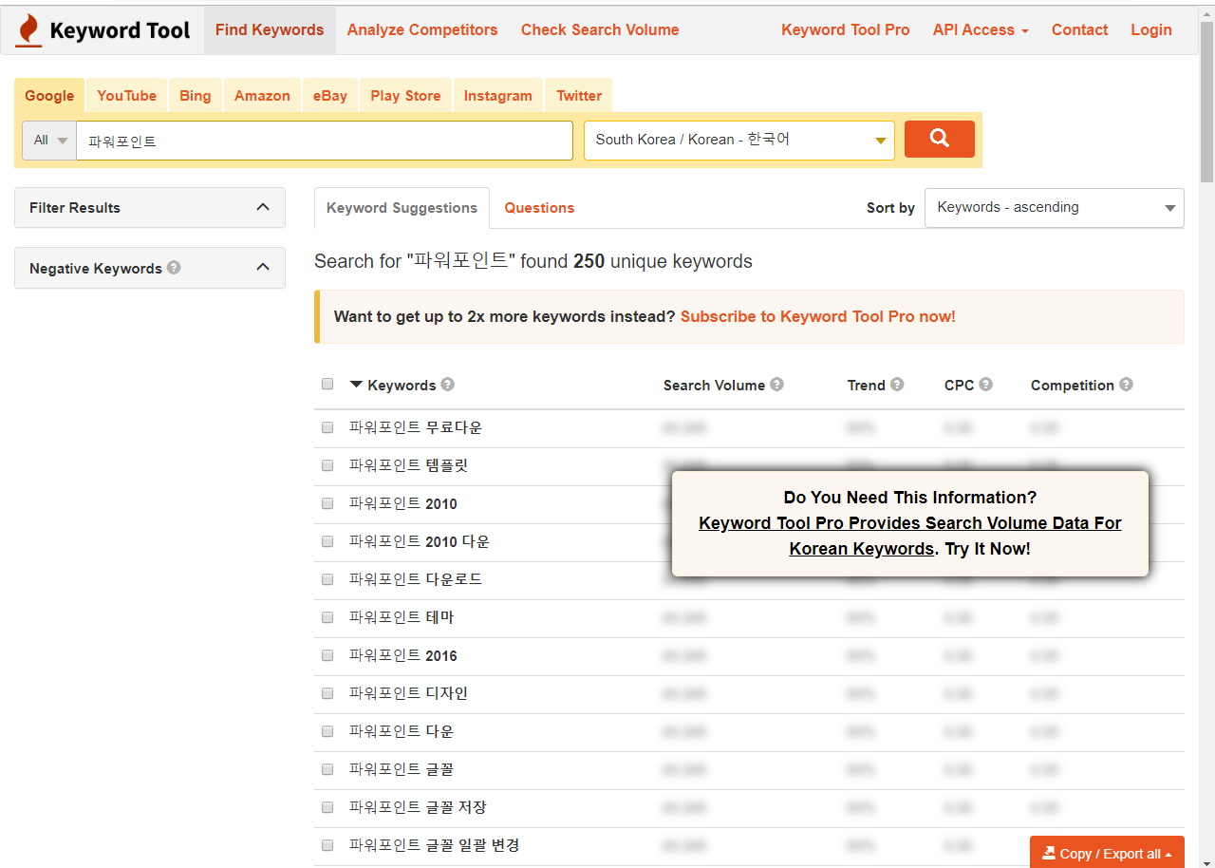Click help icon next to Negative Keywords

click(x=174, y=268)
